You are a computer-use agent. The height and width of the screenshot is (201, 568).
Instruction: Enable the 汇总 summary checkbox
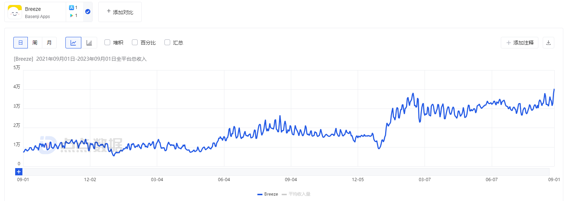pos(167,42)
